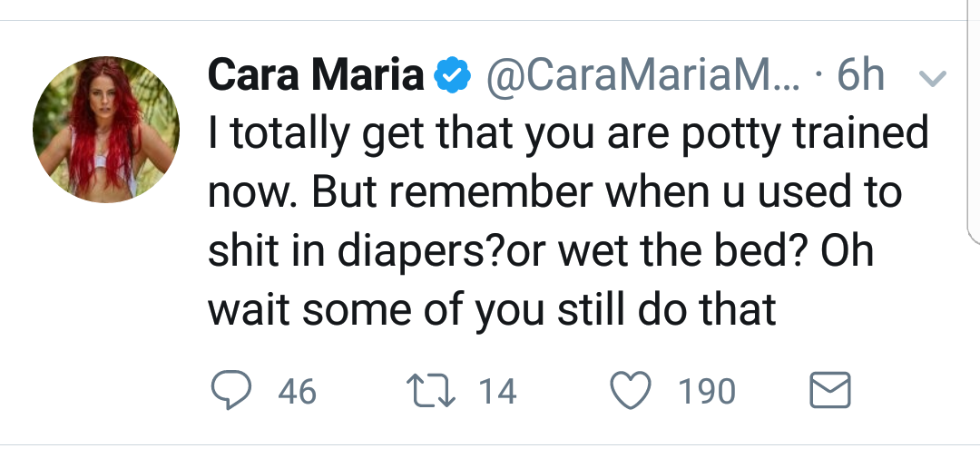Click the tweet line "wait some of you still do that"
Image resolution: width=980 pixels, height=458 pixels.
tap(492, 309)
